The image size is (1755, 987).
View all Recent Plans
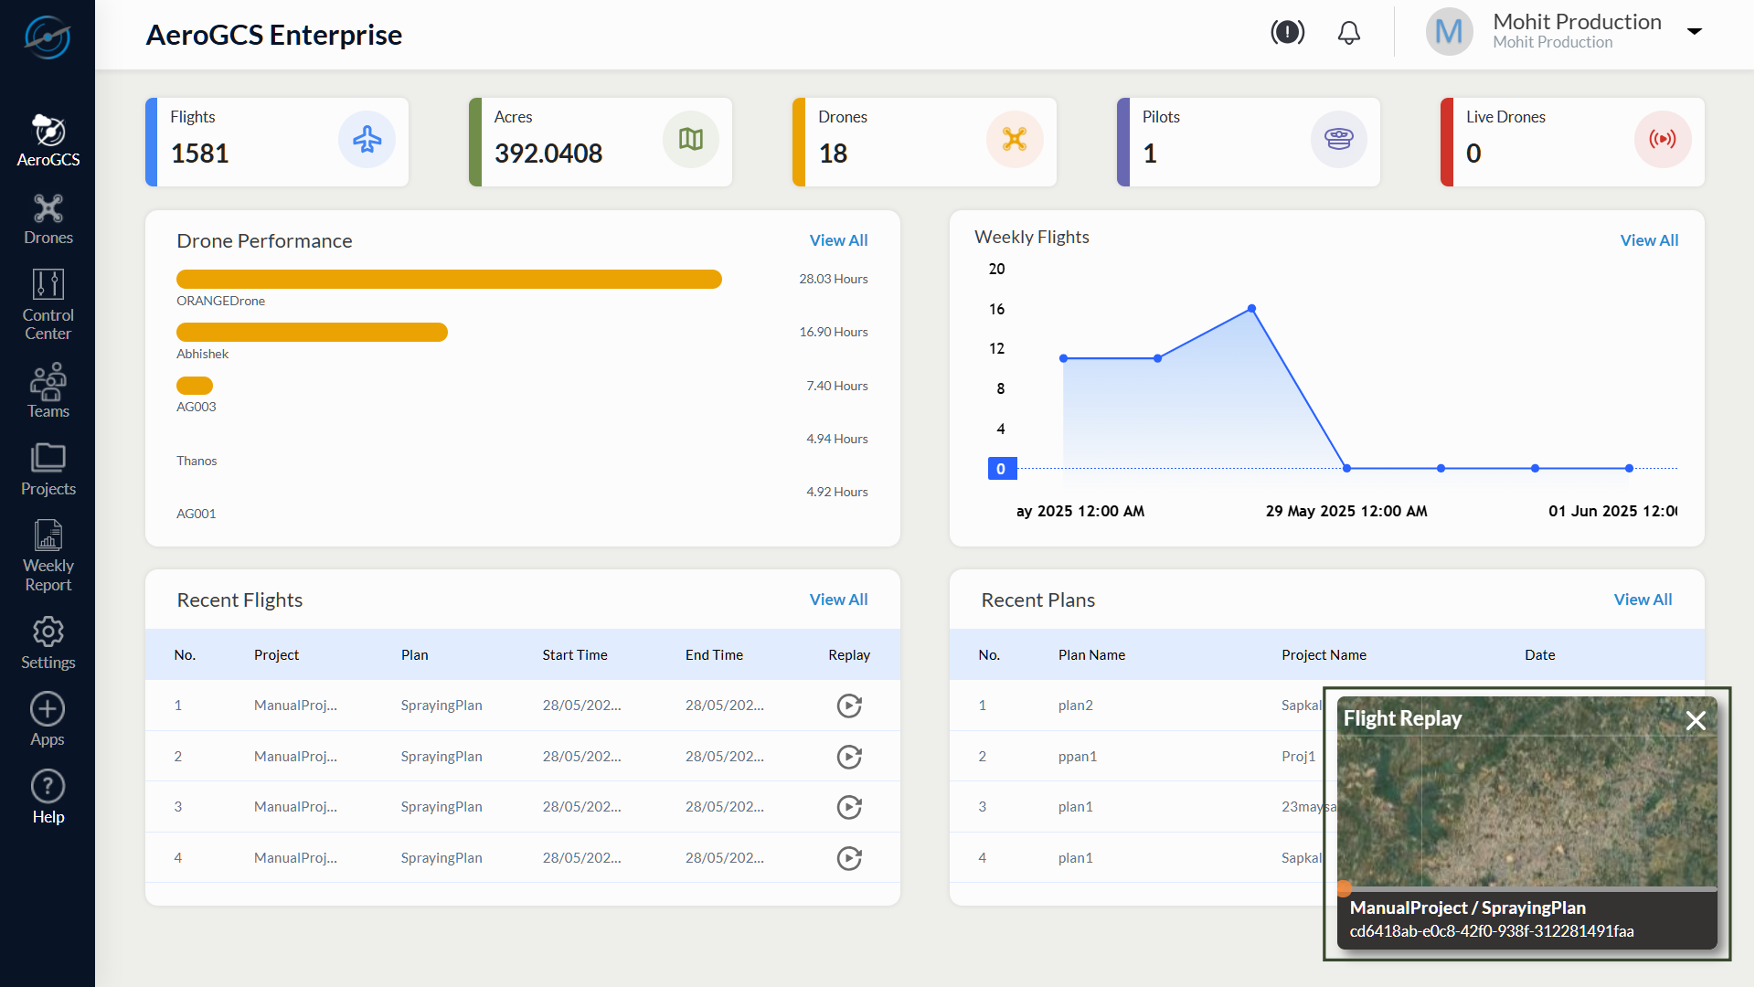coord(1643,600)
